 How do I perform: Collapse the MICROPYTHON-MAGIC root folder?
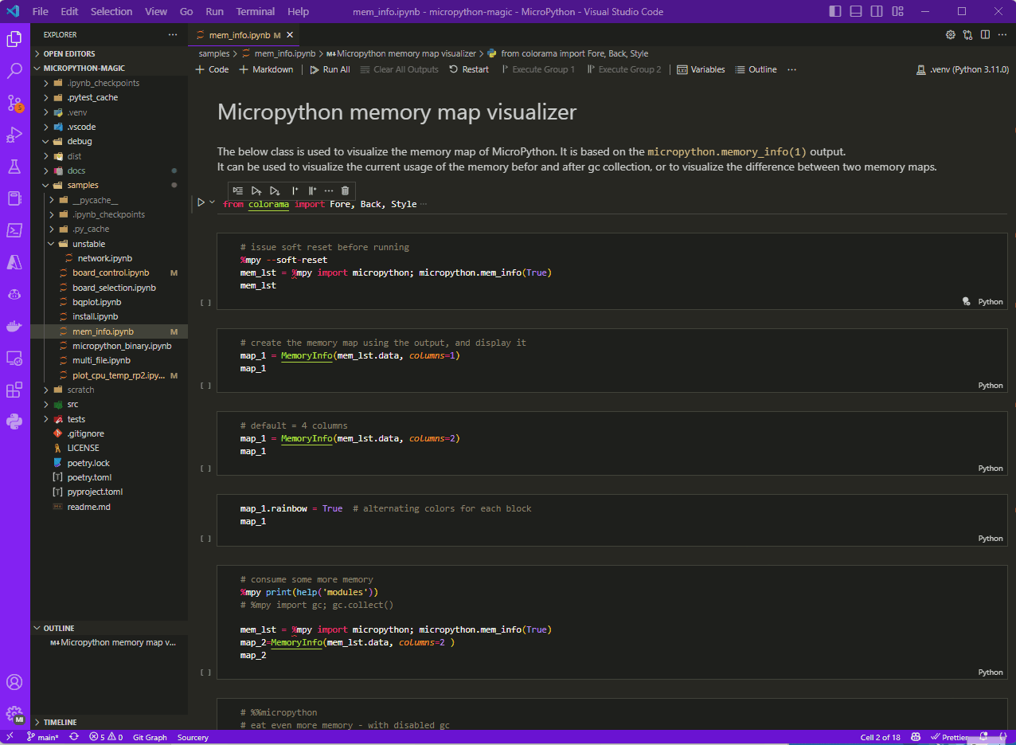click(109, 69)
